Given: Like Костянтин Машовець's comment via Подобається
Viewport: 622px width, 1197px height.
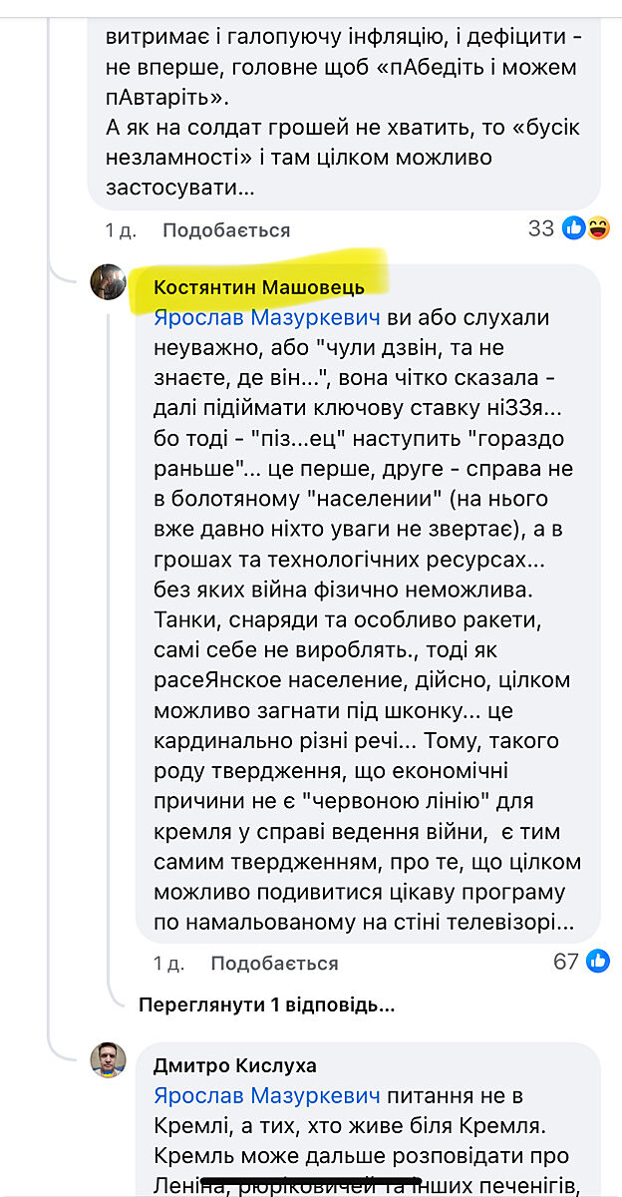Looking at the screenshot, I should (x=274, y=964).
